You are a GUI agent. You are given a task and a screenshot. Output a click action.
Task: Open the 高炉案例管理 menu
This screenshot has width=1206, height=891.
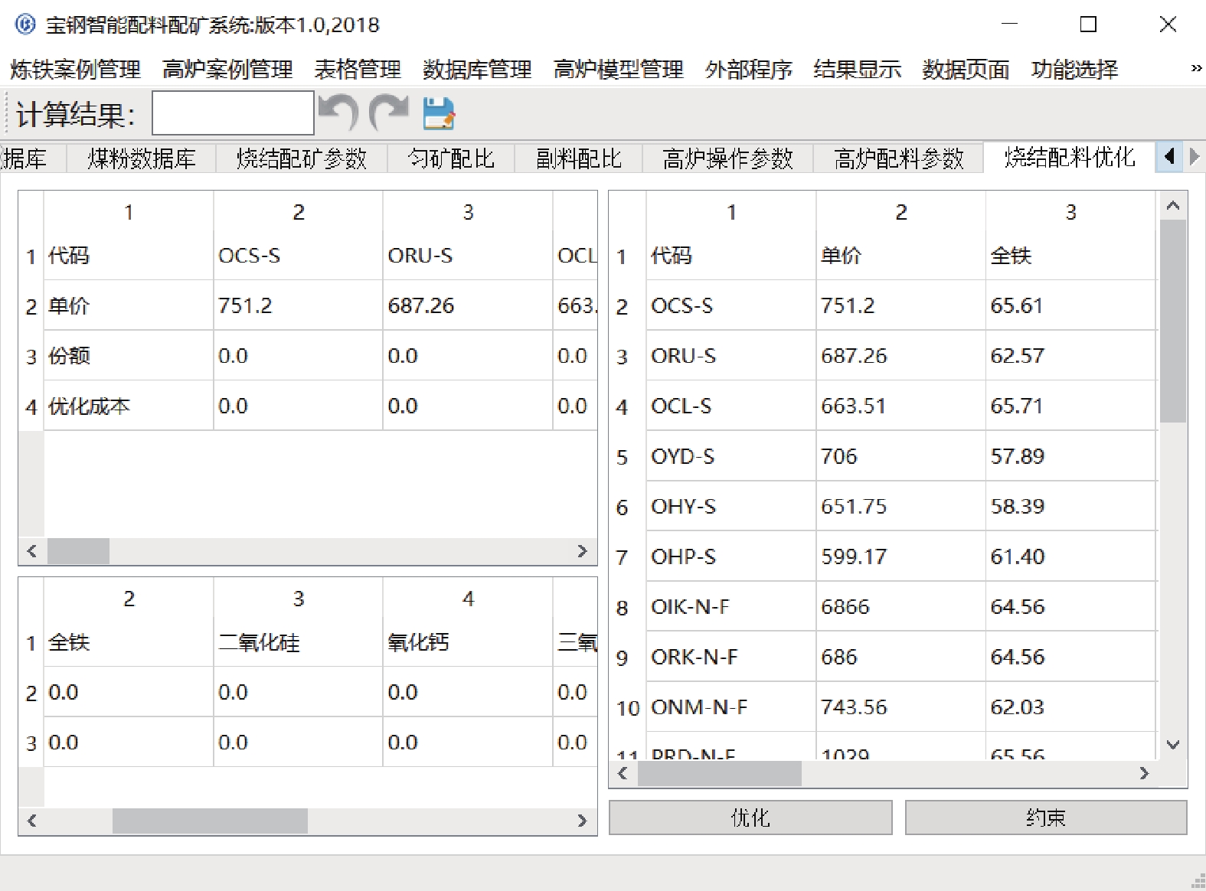tap(227, 70)
